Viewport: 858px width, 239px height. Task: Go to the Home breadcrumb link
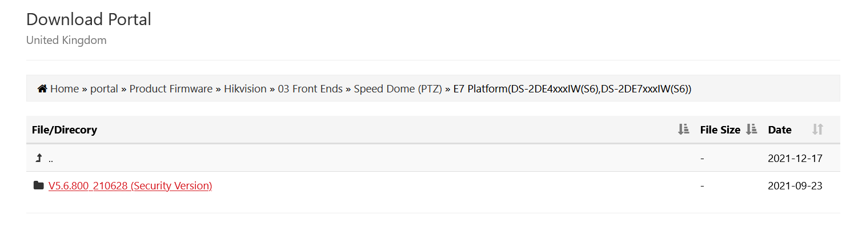[65, 89]
